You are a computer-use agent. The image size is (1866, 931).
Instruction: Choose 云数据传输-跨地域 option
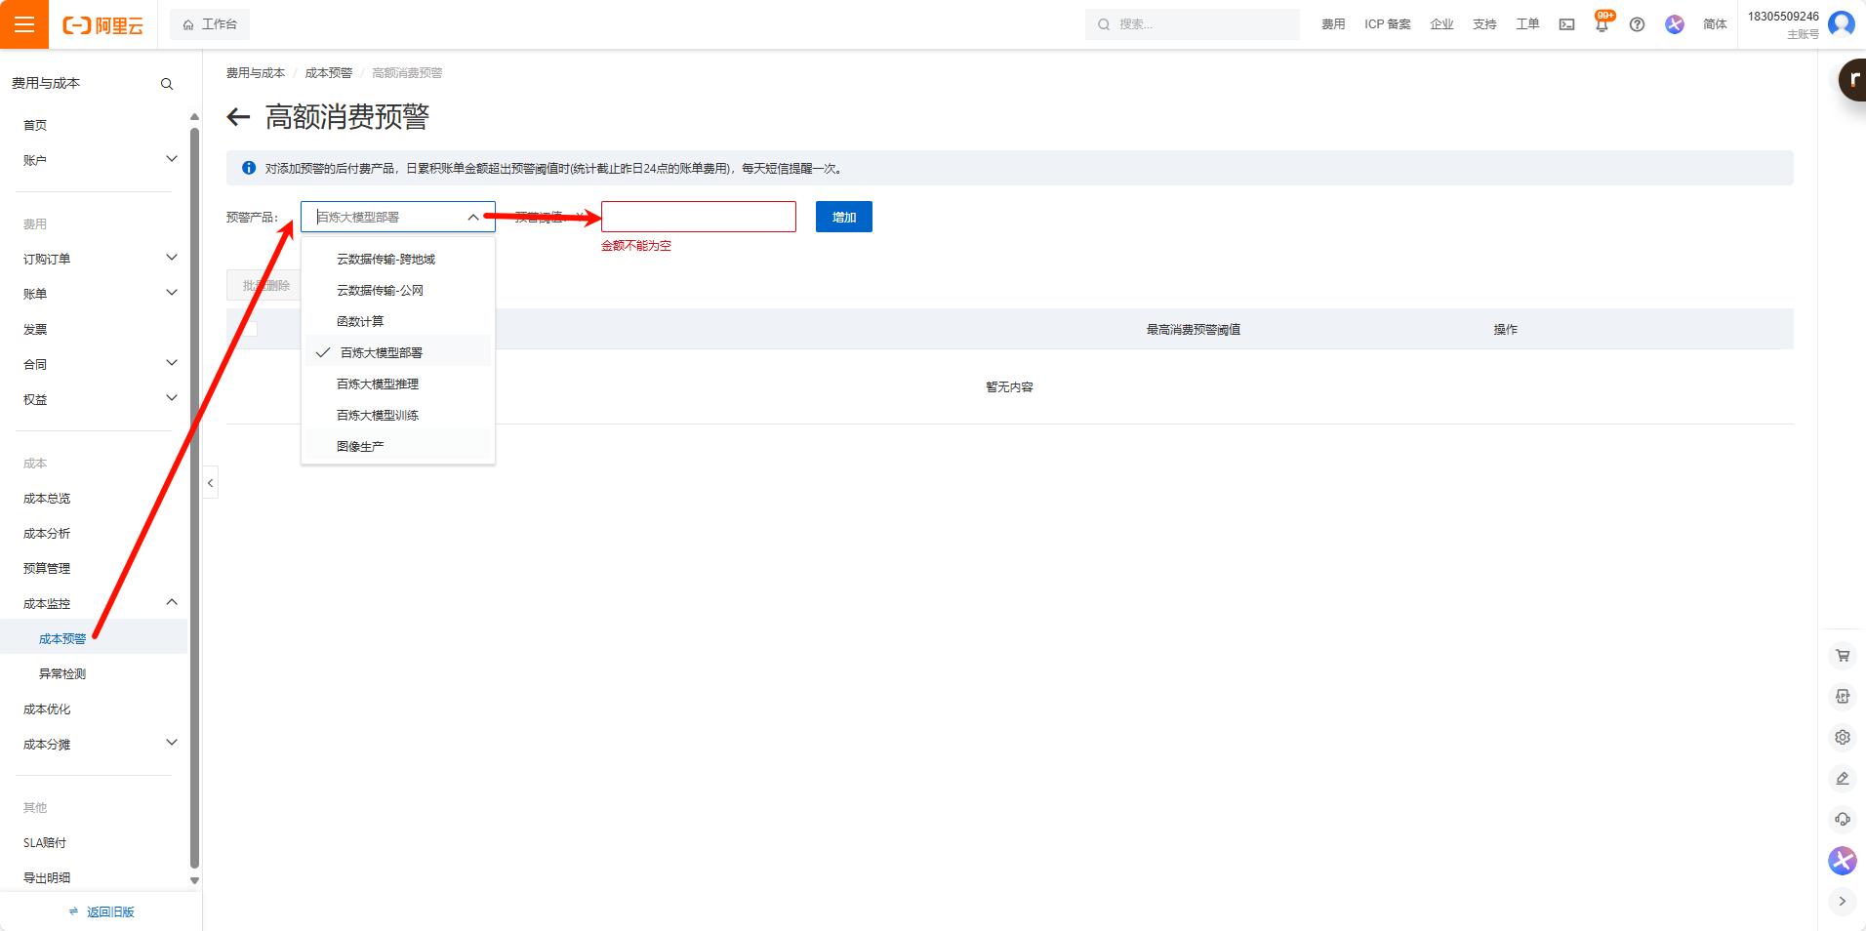(398, 259)
